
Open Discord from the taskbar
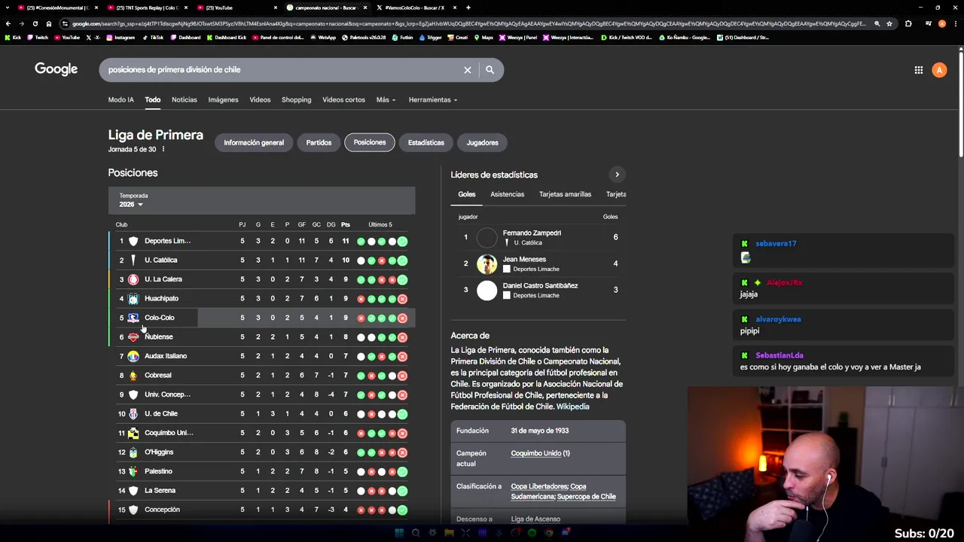point(565,533)
